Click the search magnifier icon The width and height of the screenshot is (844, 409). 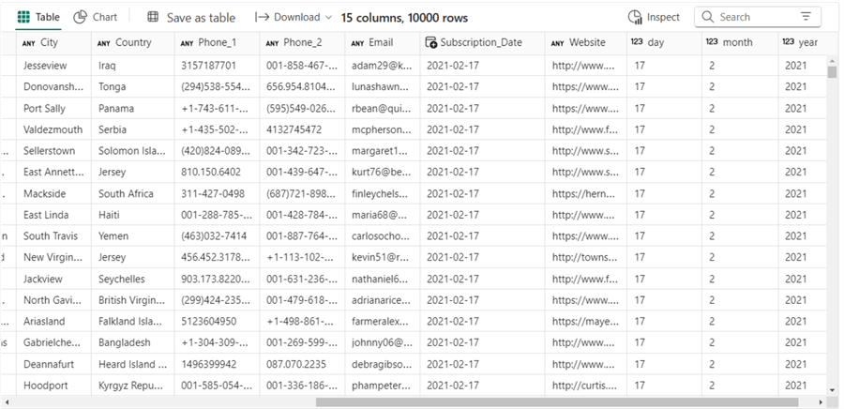coord(708,17)
